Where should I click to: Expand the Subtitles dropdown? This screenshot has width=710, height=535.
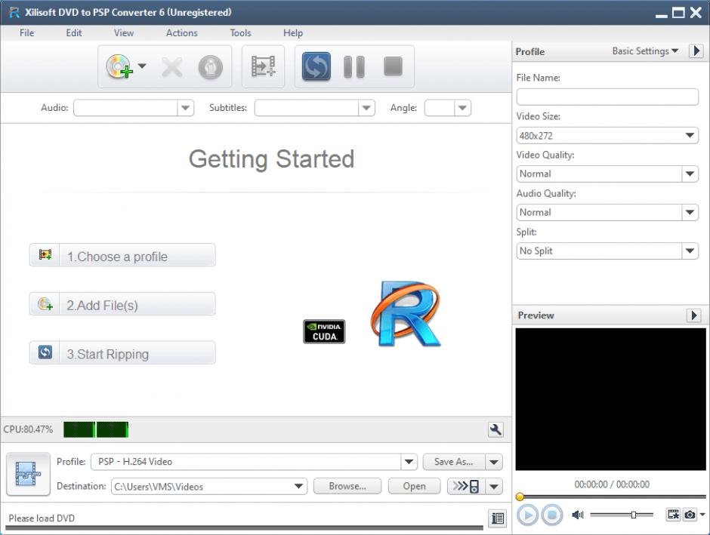(366, 108)
